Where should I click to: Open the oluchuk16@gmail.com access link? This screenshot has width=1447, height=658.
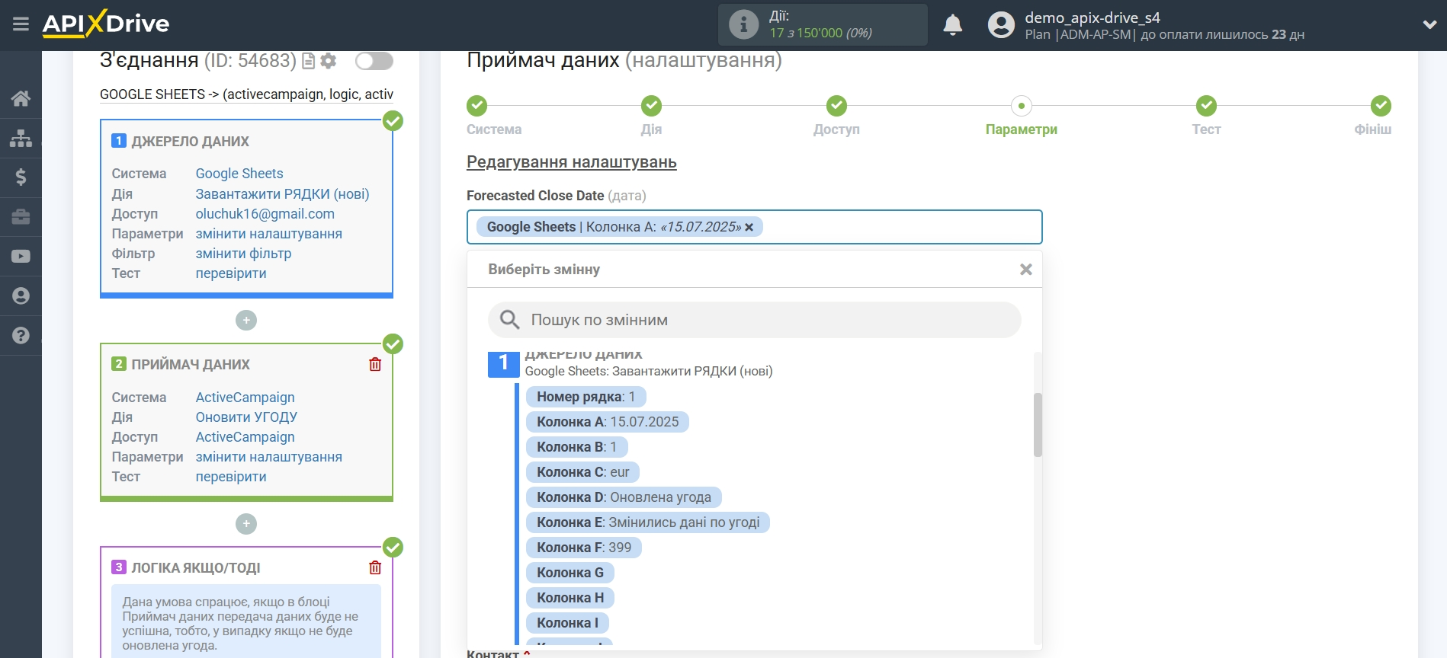[x=265, y=214]
